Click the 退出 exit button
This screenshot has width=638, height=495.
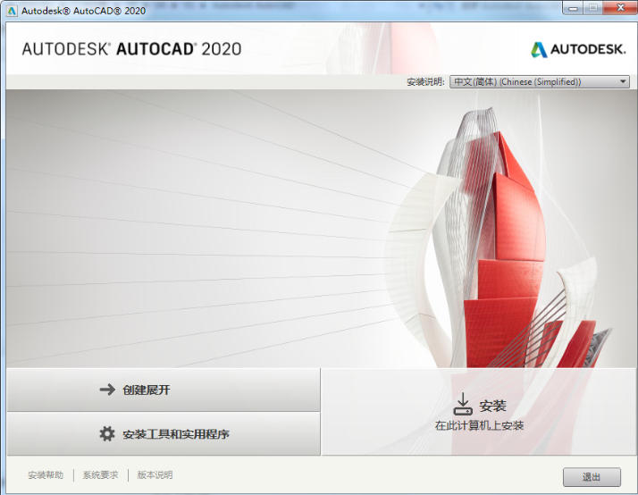coord(592,477)
